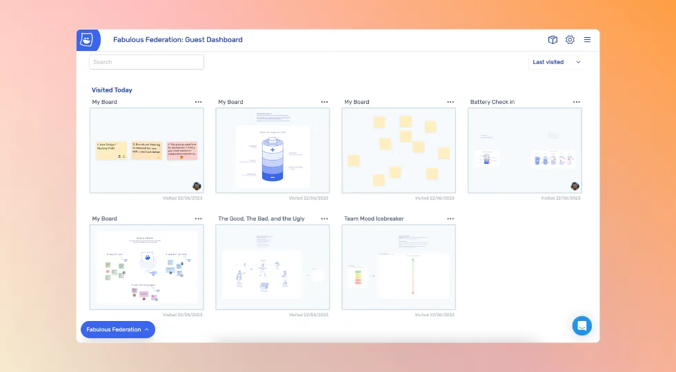Open more options for Battery Check in board

click(577, 102)
